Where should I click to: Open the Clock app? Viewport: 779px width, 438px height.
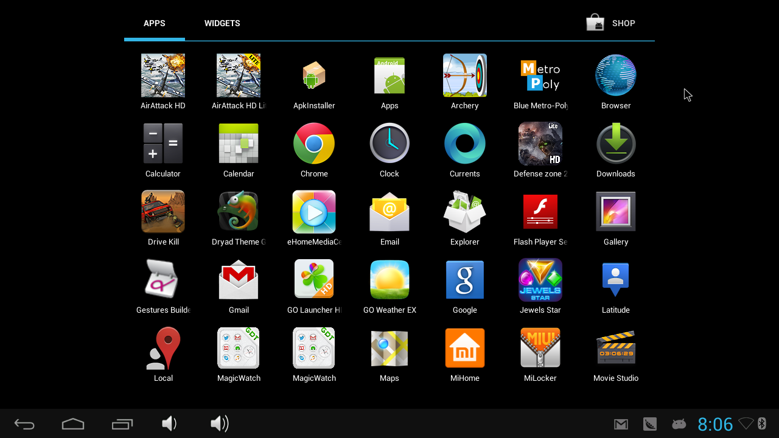pyautogui.click(x=389, y=144)
